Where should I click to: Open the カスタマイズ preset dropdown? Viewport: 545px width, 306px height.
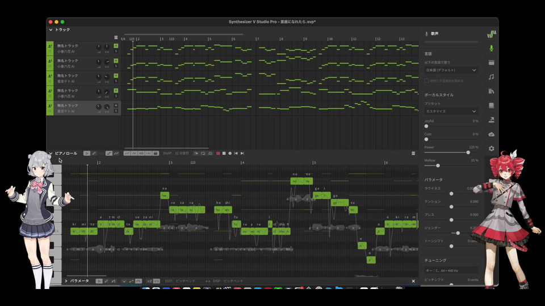451,112
